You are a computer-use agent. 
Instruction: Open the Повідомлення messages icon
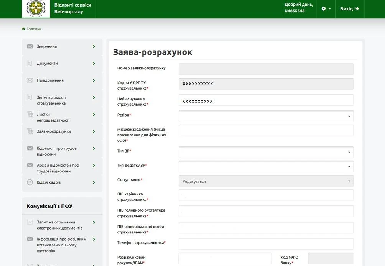point(30,80)
